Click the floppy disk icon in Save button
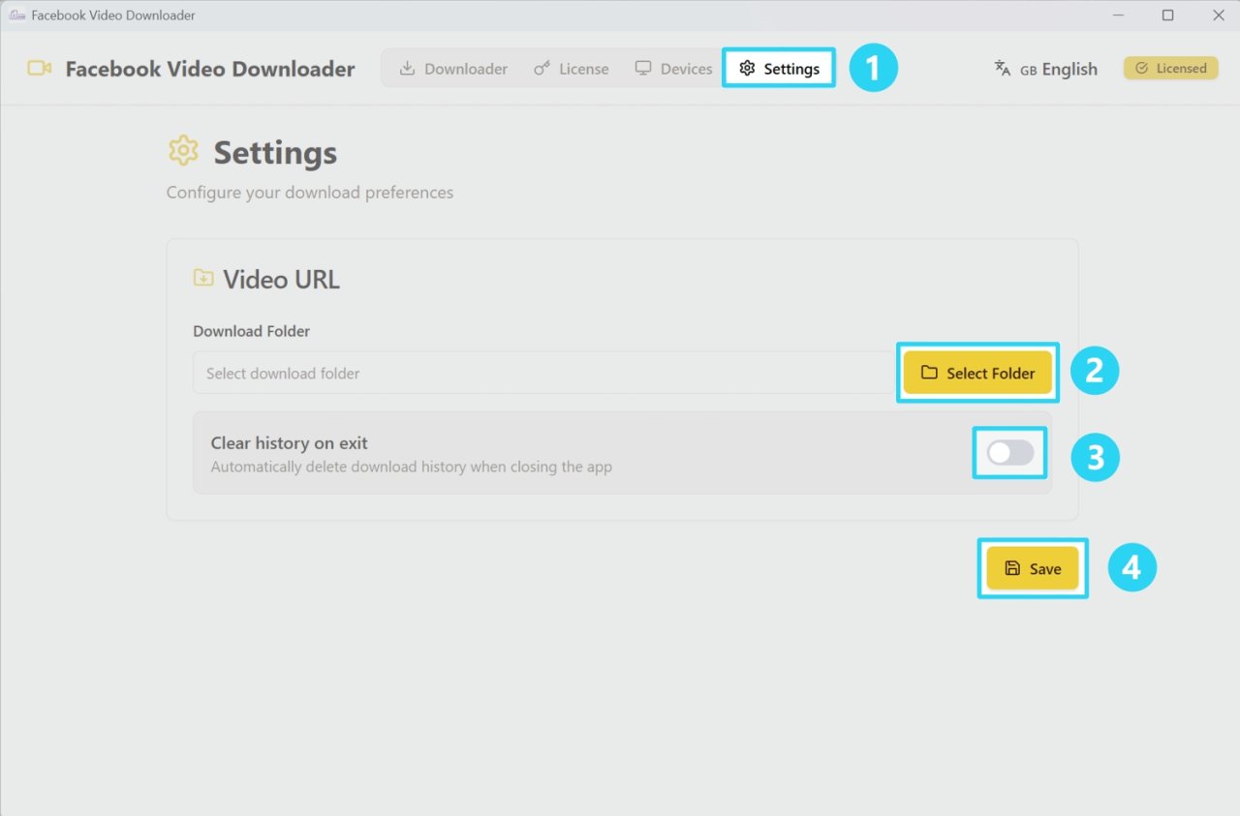This screenshot has height=816, width=1240. tap(1011, 568)
